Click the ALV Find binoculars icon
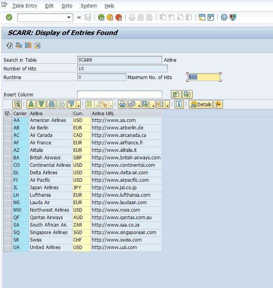Viewport: 273px width, 288px height. coord(52,104)
